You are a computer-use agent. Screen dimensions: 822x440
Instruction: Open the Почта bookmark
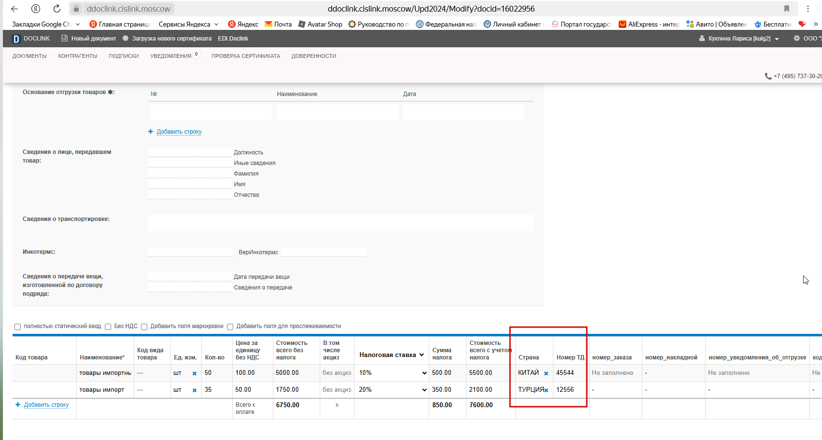point(278,24)
